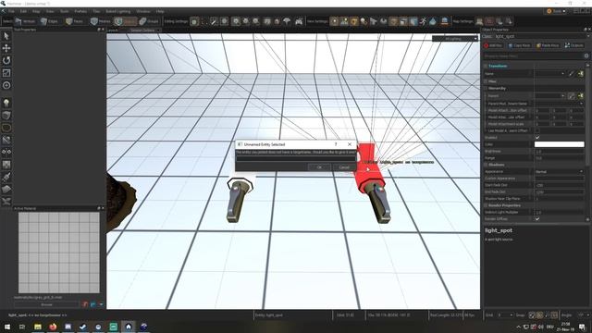Screen dimensions: 592x333
Task: Click the eyedropper paint tool in left toolbar
Action: (x=6, y=177)
